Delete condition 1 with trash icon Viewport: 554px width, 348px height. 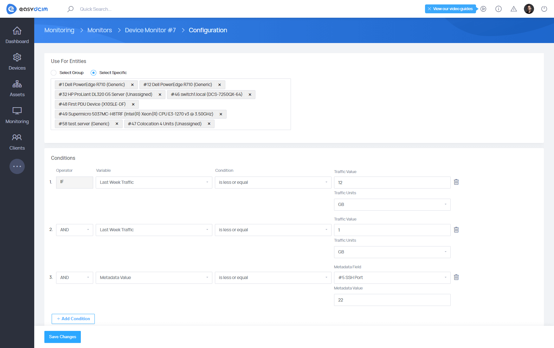(x=456, y=182)
